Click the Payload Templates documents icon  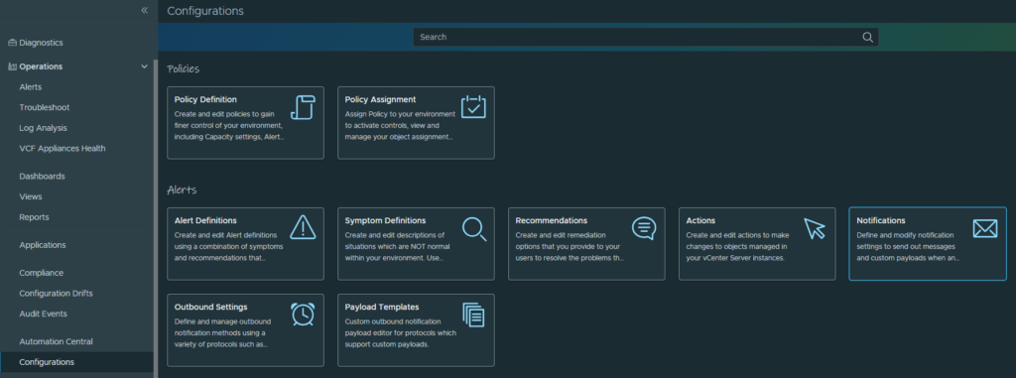point(473,315)
